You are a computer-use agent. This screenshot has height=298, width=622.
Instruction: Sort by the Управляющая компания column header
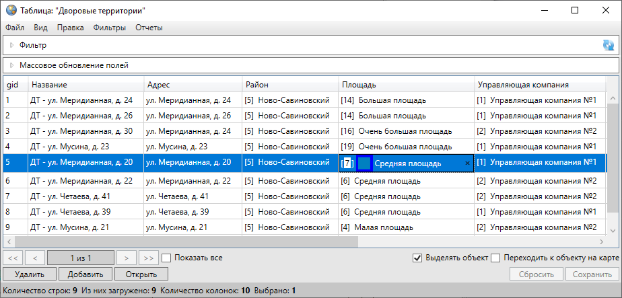coord(524,85)
